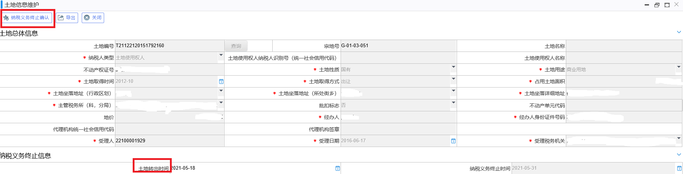Restore down the window via title bar icon
Image resolution: width=683 pixels, height=174 pixels.
pyautogui.click(x=657, y=5)
